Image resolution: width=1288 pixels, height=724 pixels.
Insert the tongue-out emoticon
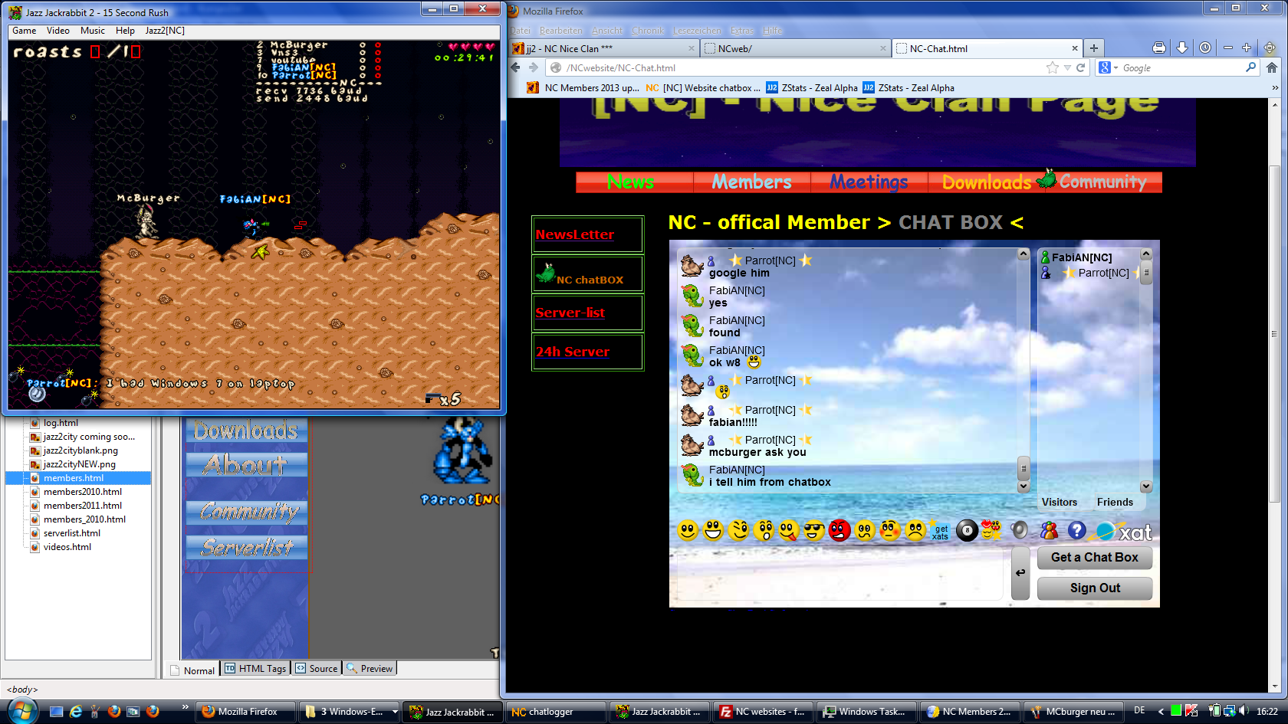click(789, 530)
